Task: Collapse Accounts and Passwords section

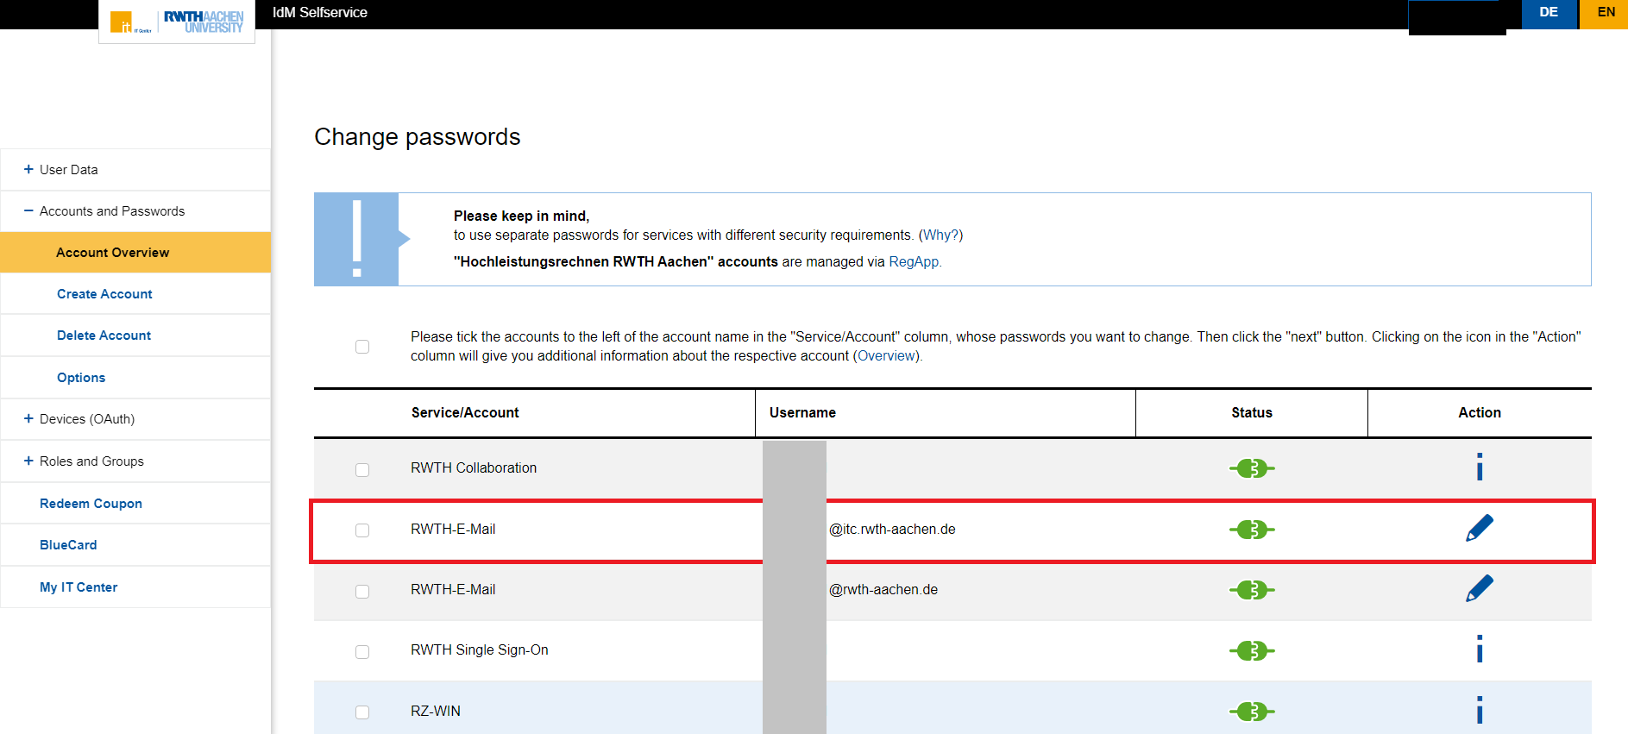Action: tap(135, 211)
